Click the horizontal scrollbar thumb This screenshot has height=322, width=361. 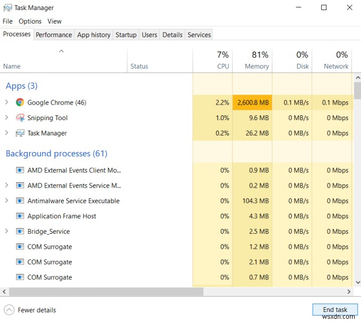[x=106, y=292]
